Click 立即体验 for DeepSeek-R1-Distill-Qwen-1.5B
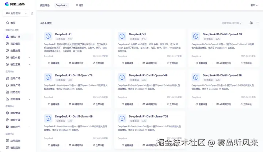Screen dimensions: 263x152 tap(246, 63)
